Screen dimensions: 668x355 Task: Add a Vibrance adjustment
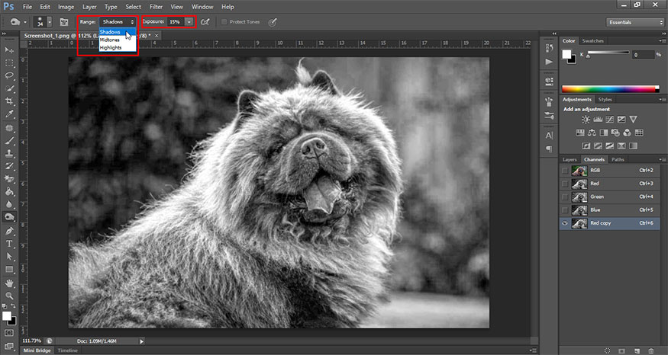point(634,120)
